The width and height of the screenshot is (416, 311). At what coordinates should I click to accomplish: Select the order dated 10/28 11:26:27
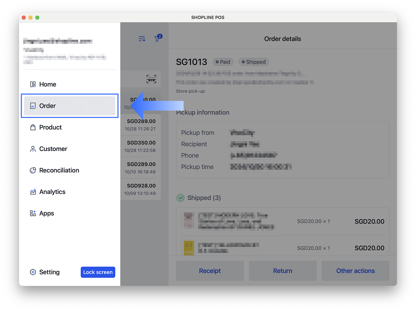141,125
